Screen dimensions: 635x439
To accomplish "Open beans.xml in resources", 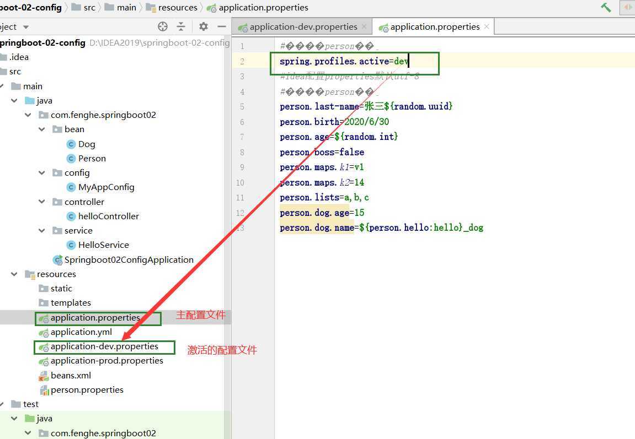I will pos(70,375).
